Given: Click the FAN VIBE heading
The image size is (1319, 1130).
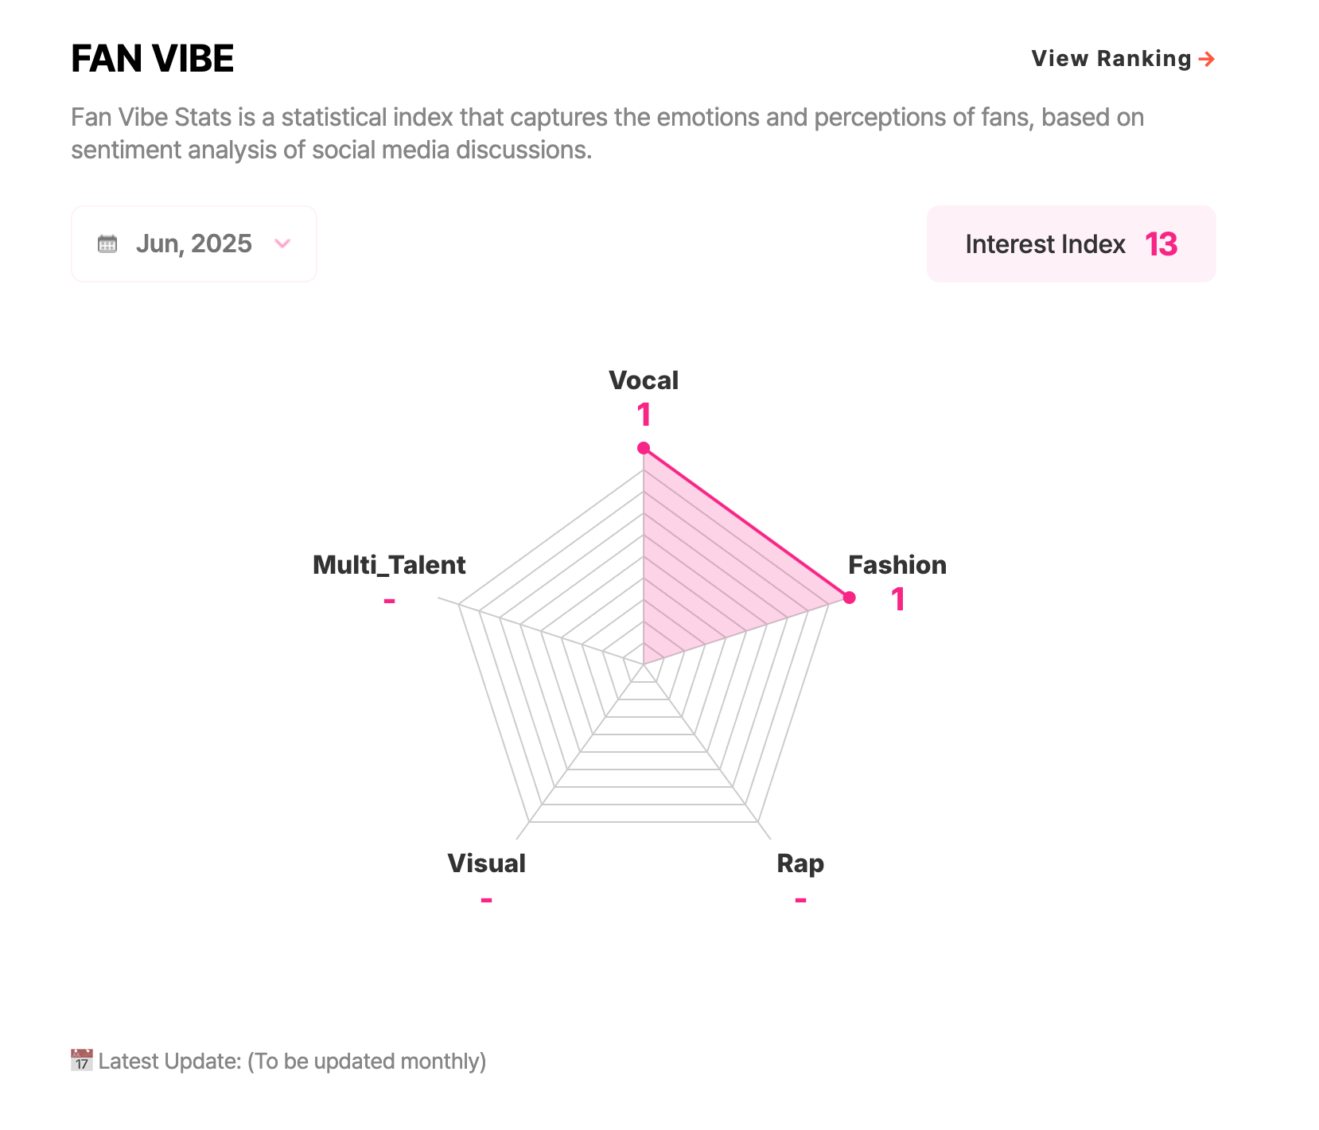Looking at the screenshot, I should [x=153, y=59].
